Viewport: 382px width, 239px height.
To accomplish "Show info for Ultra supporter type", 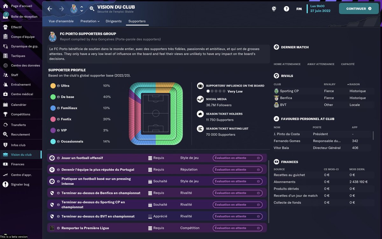I will (x=58, y=86).
